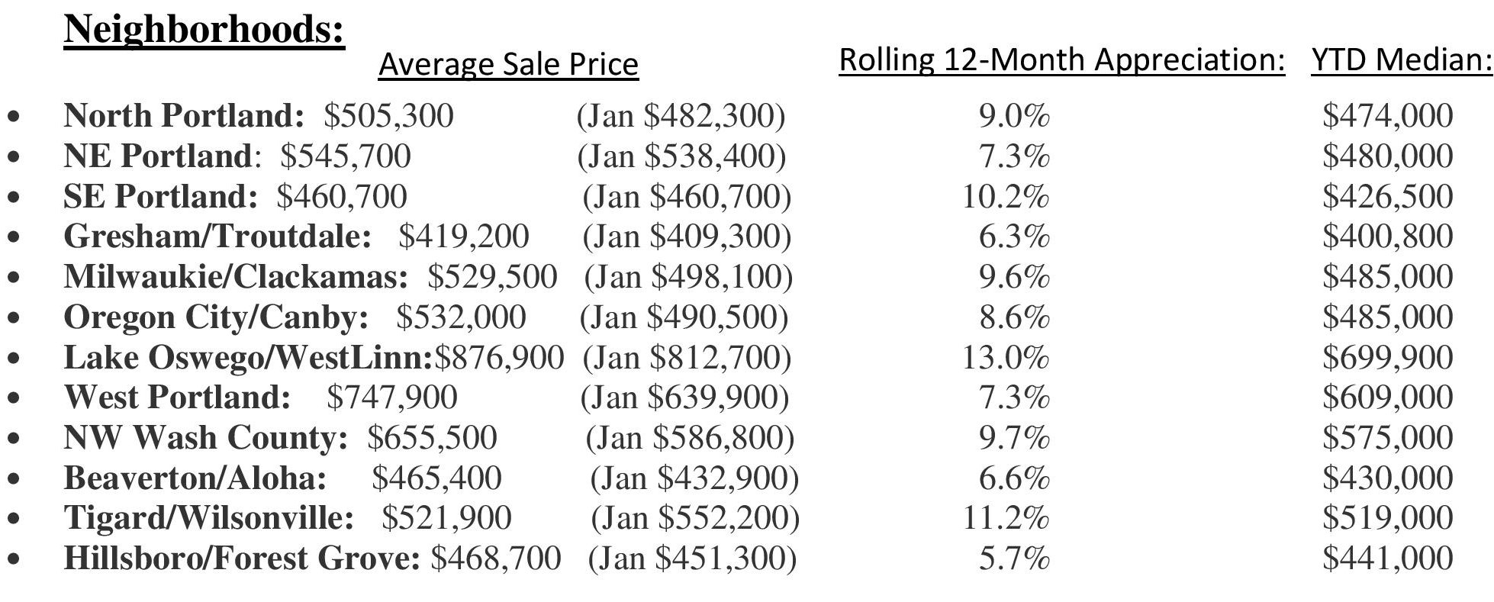Select Lake Oswego/WestLinn 13.0% appreciation
This screenshot has width=1494, height=602.
(1005, 358)
